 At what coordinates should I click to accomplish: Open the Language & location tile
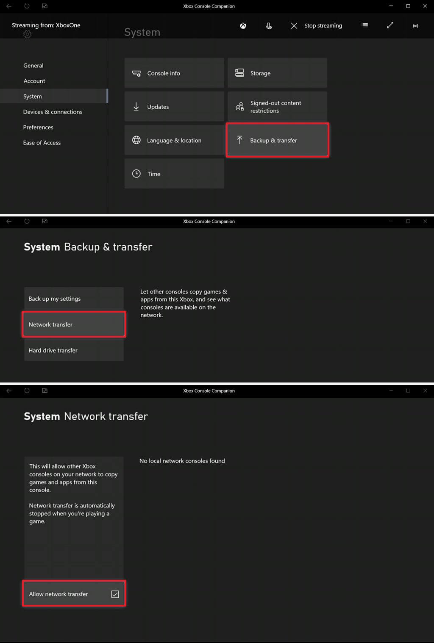coord(174,140)
